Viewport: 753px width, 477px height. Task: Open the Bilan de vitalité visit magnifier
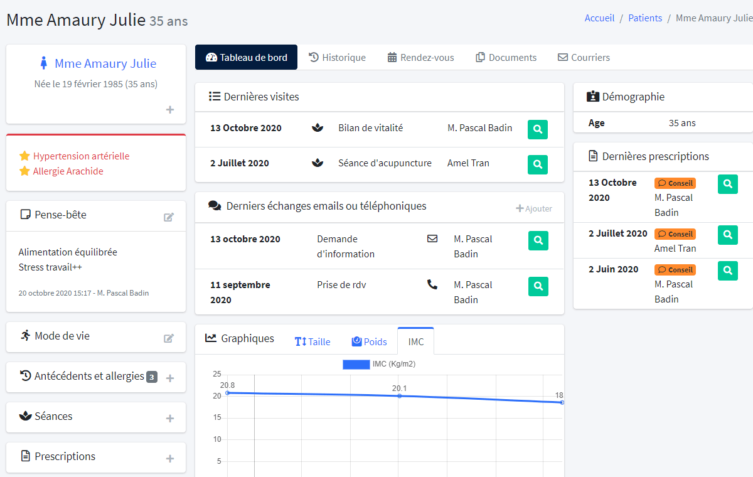click(538, 129)
